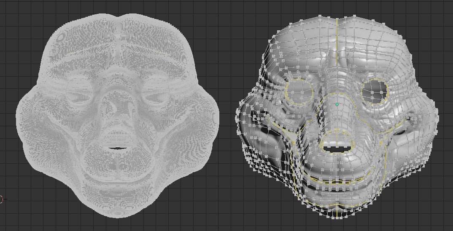Click the dark open eye socket hole
This screenshot has height=231, width=453.
tap(375, 92)
